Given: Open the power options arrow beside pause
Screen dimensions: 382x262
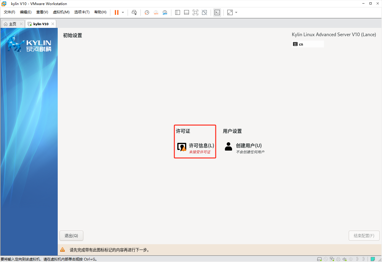Looking at the screenshot, I should tap(123, 12).
